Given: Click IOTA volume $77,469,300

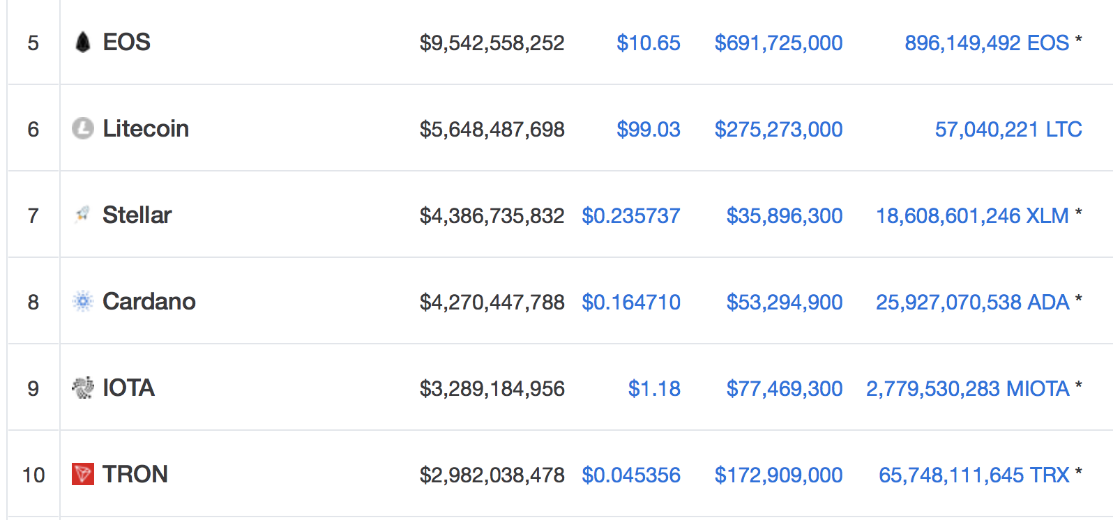Looking at the screenshot, I should [x=785, y=389].
